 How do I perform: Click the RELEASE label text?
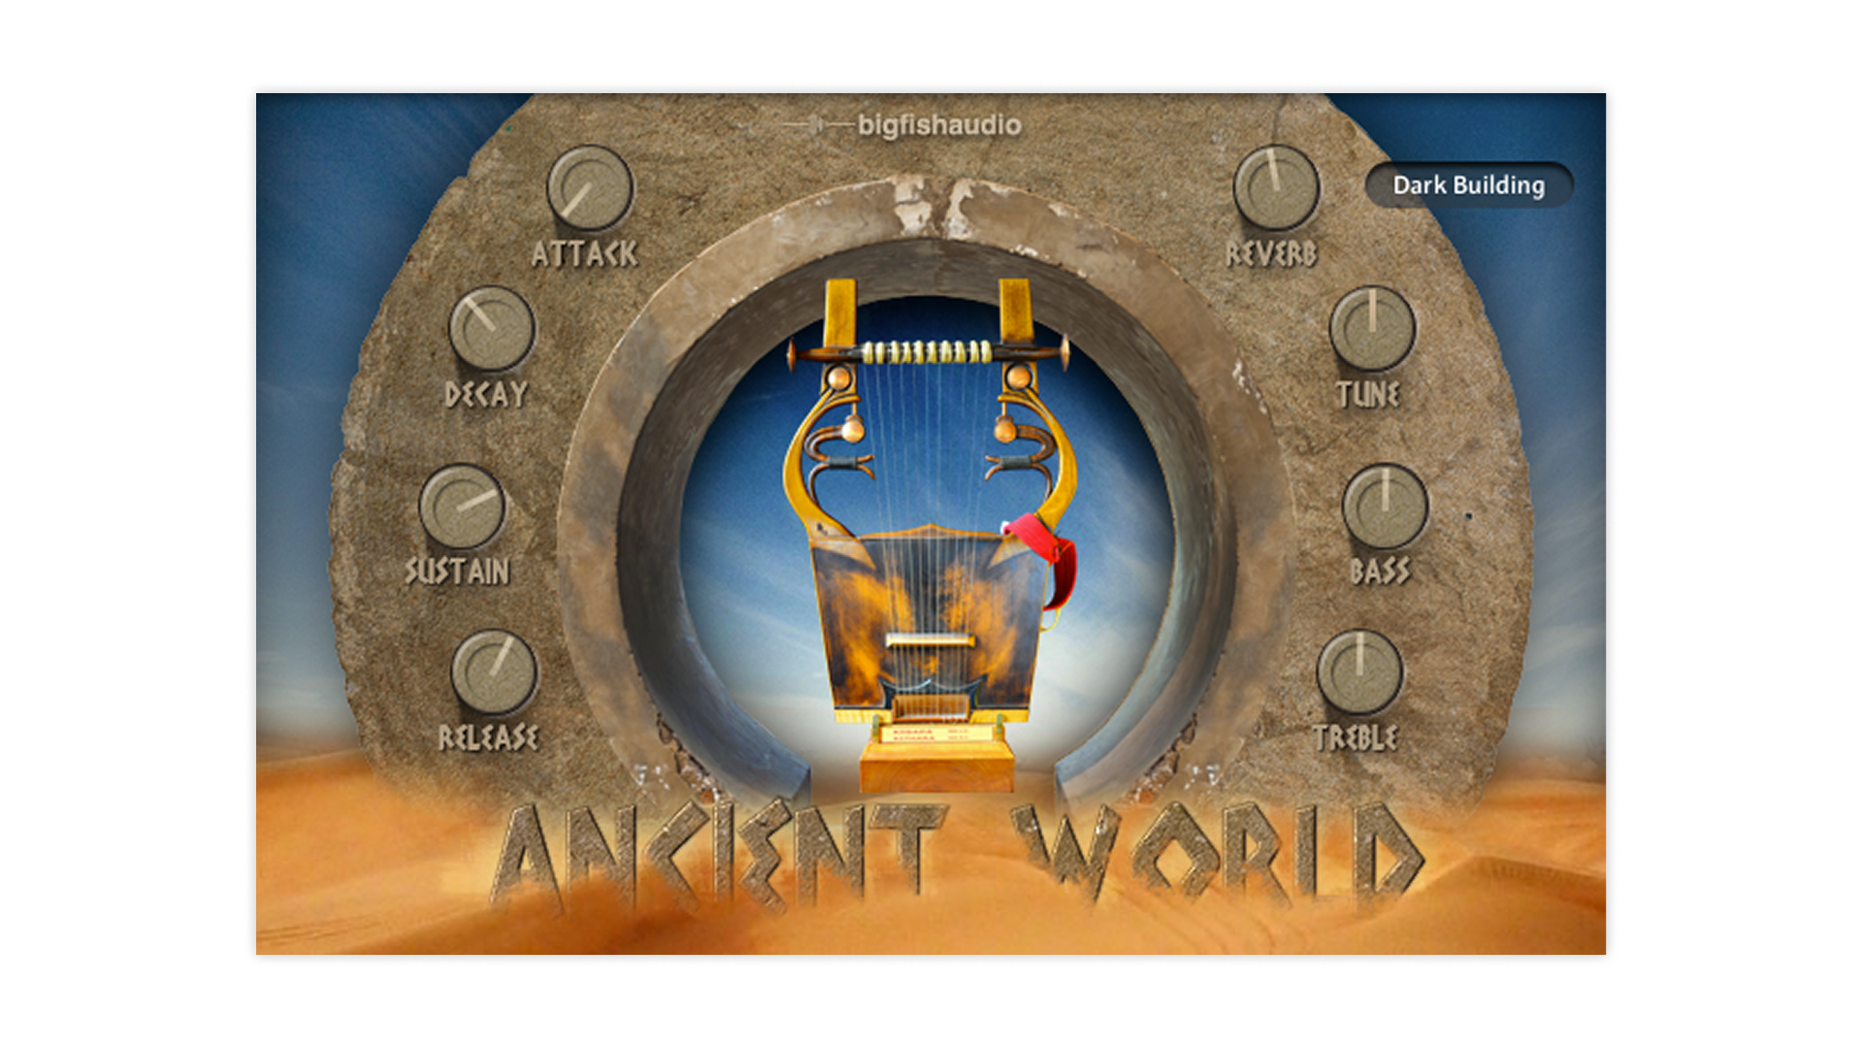coord(488,738)
